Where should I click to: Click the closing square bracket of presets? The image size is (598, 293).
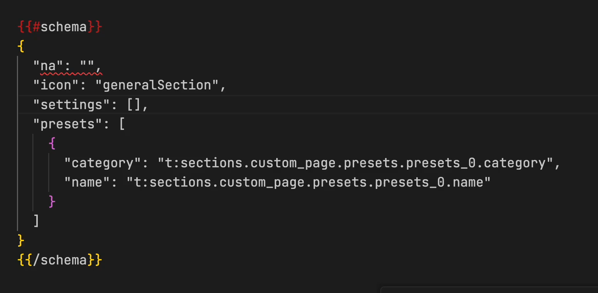[x=37, y=221]
